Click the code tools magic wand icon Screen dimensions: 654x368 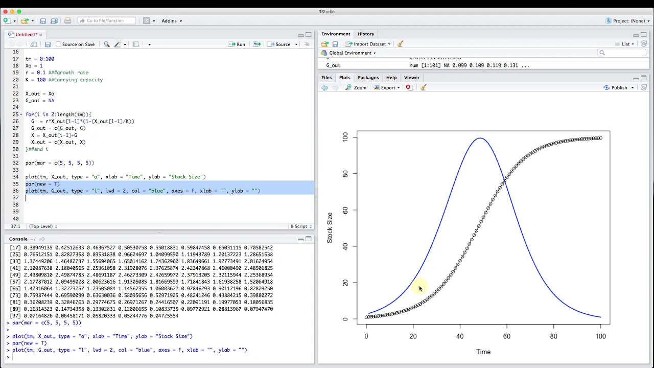pos(118,44)
